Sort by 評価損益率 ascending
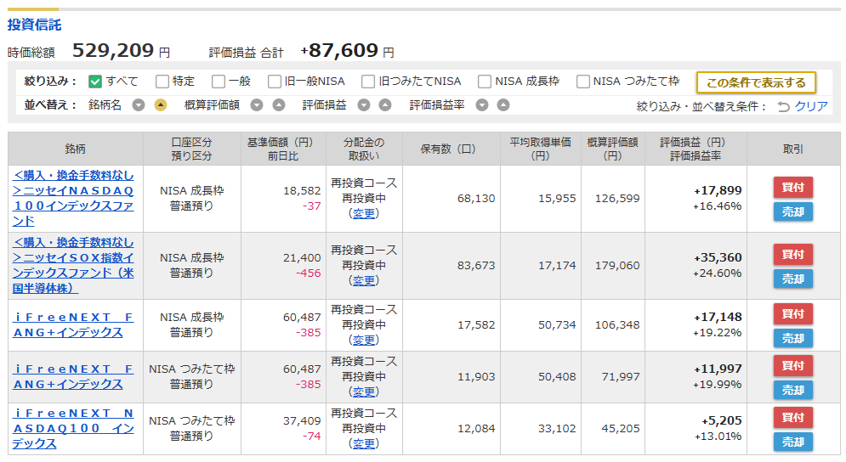The height and width of the screenshot is (462, 846). tap(502, 105)
